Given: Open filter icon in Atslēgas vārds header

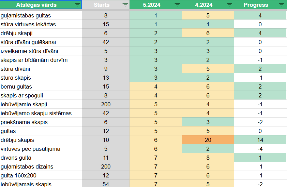Looking at the screenshot, I should 77,5.
